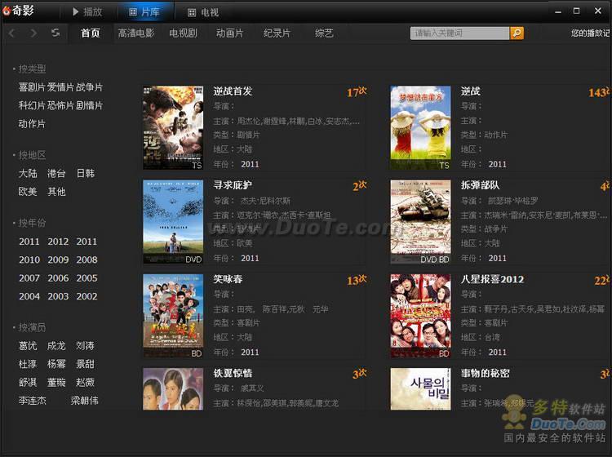Viewport: 612px width, 457px height.
Task: Filter by 科幻片 genre
Action: pyautogui.click(x=32, y=105)
